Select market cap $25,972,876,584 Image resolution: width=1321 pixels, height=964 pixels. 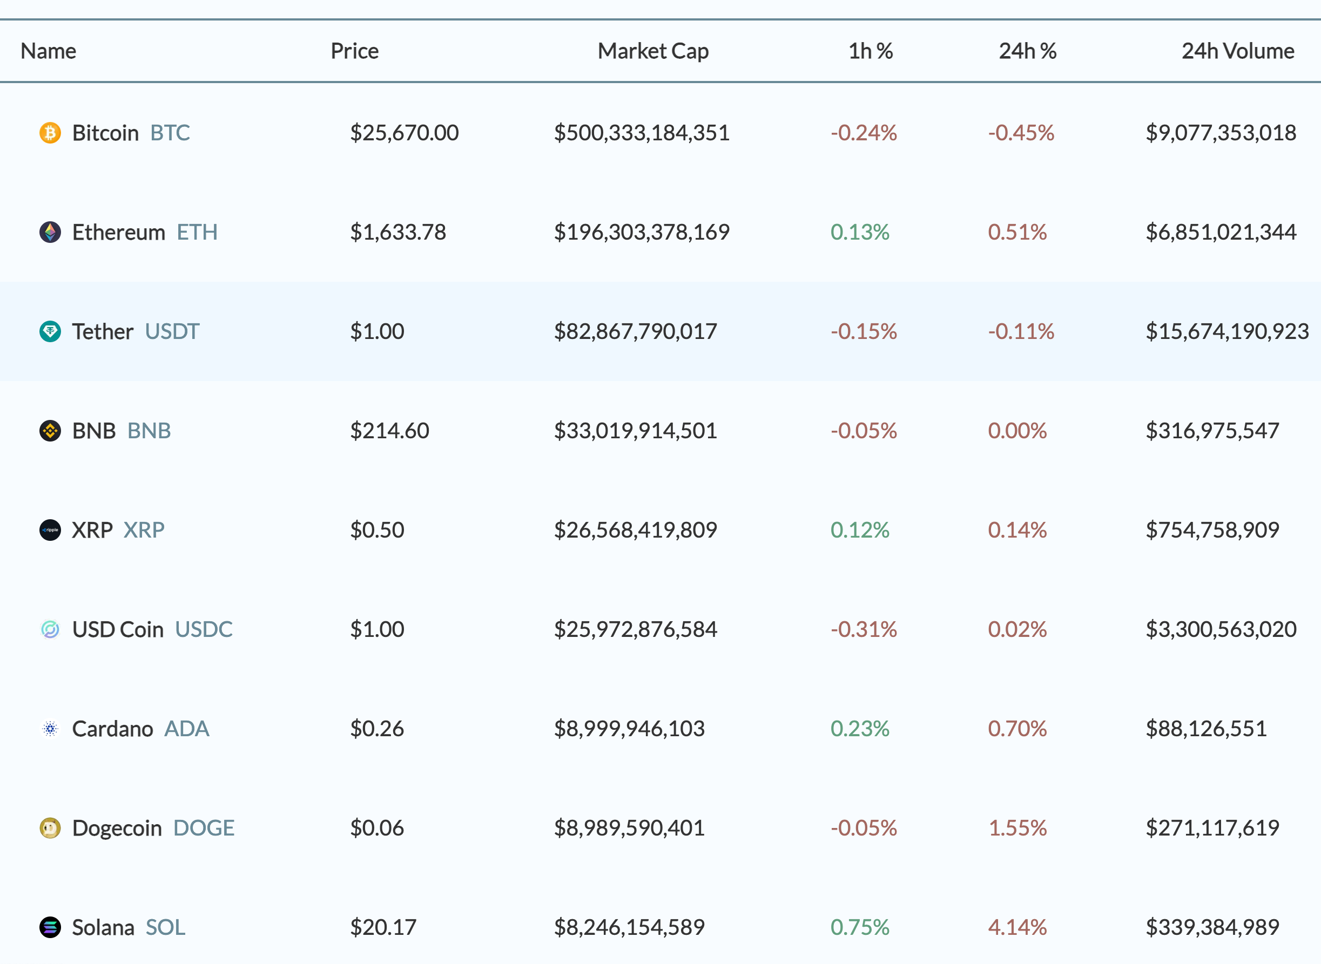point(635,629)
